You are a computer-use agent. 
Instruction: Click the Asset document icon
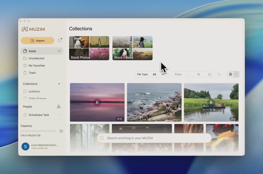coord(25,51)
